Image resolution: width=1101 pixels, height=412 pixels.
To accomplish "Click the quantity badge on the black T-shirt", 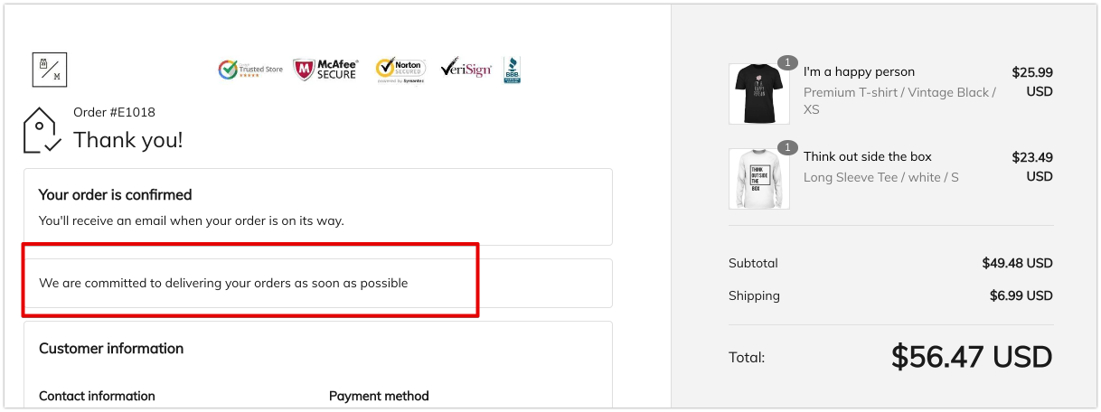I will click(x=787, y=62).
